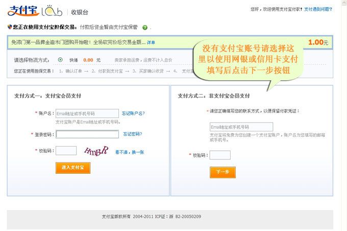Focus the non-member 校验码 input field
The width and height of the screenshot is (347, 231).
220,155
